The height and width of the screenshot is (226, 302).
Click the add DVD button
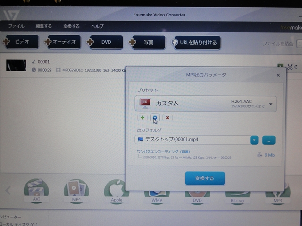pos(104,42)
